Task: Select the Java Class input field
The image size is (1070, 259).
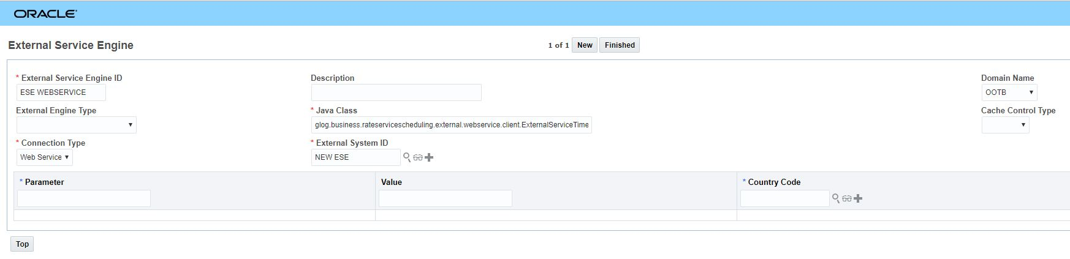Action: click(451, 125)
